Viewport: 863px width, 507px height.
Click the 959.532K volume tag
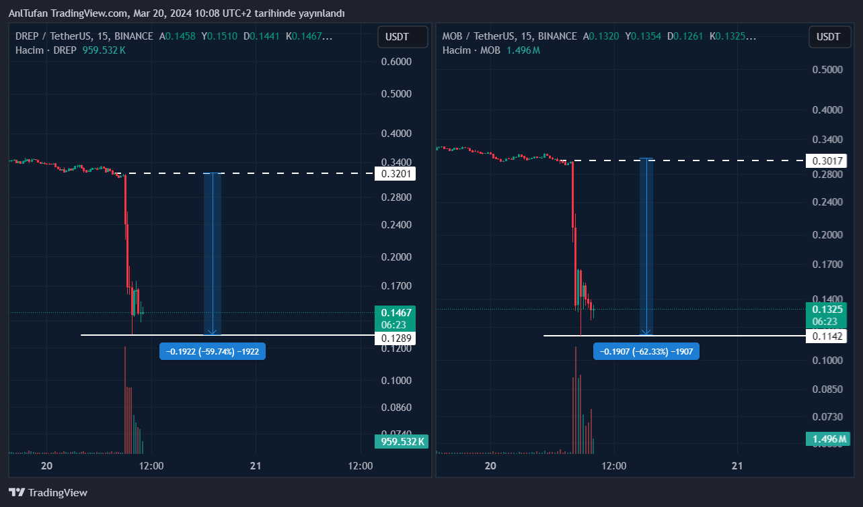point(402,442)
